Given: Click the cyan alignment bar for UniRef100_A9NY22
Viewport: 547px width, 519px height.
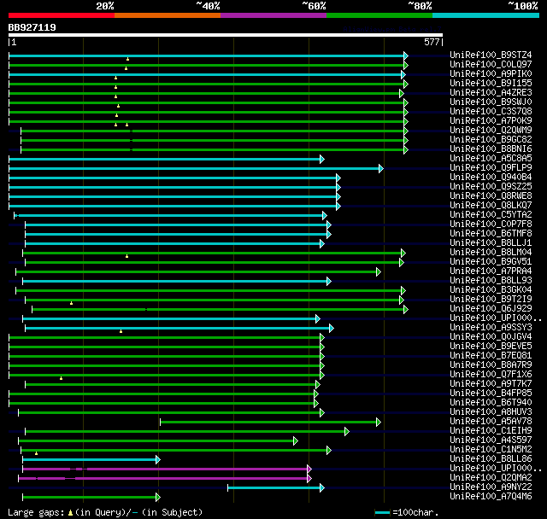Looking at the screenshot, I should 276,488.
